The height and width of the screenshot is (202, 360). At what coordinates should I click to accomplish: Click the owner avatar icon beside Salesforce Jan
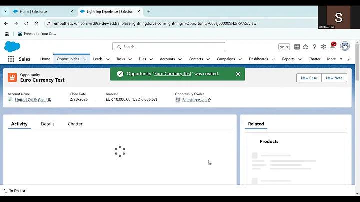tap(178, 100)
